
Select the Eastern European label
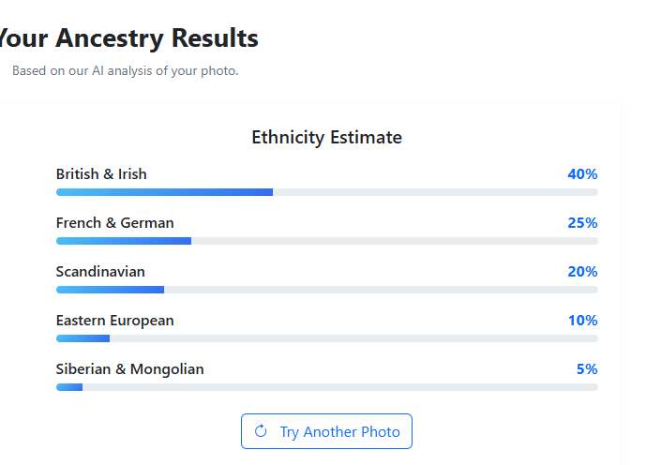coord(114,321)
